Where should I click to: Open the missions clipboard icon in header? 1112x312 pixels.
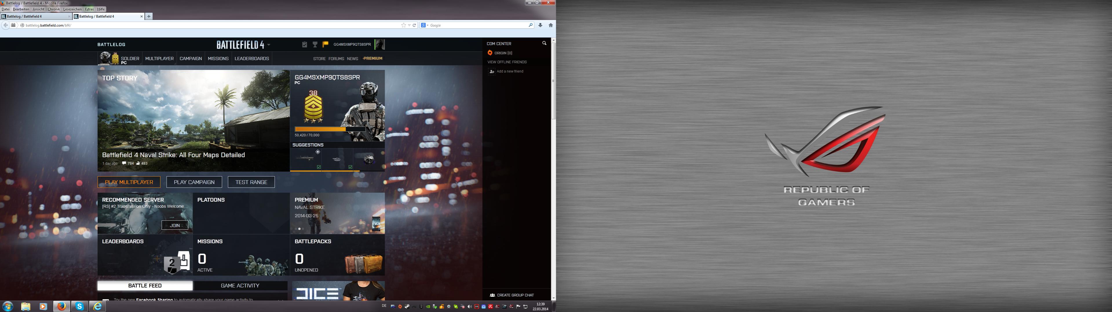pyautogui.click(x=304, y=44)
